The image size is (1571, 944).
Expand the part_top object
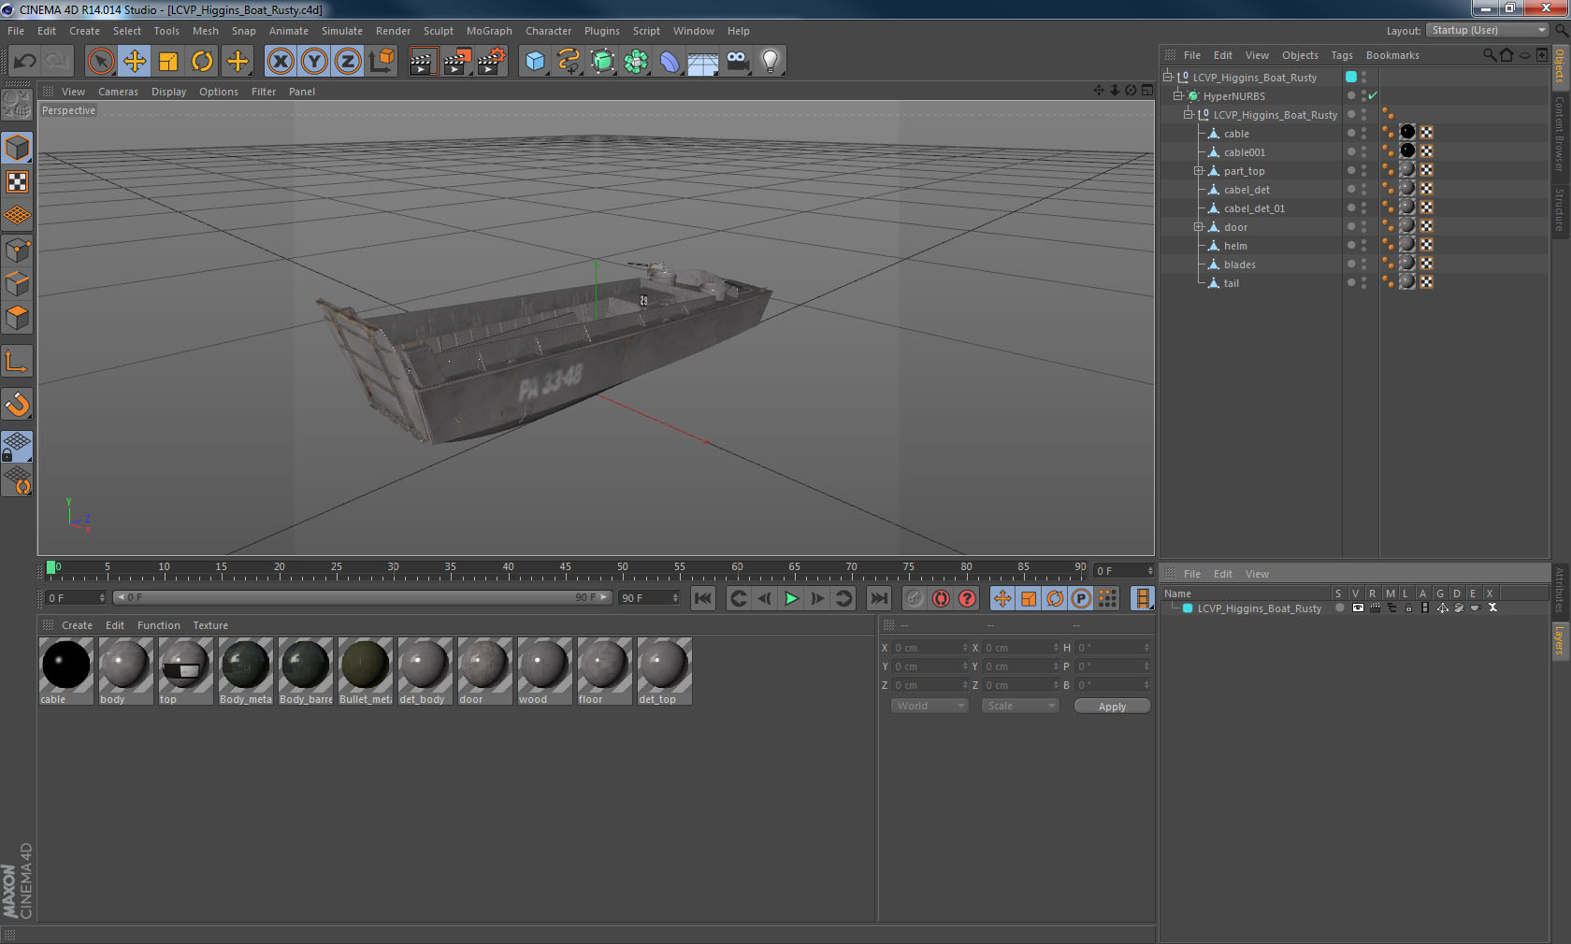1198,171
